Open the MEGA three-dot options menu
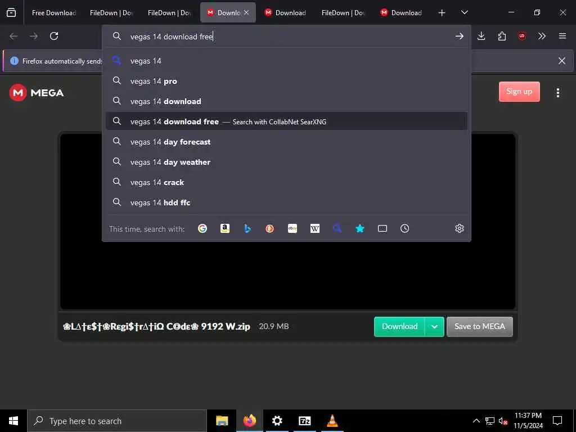 [x=557, y=93]
